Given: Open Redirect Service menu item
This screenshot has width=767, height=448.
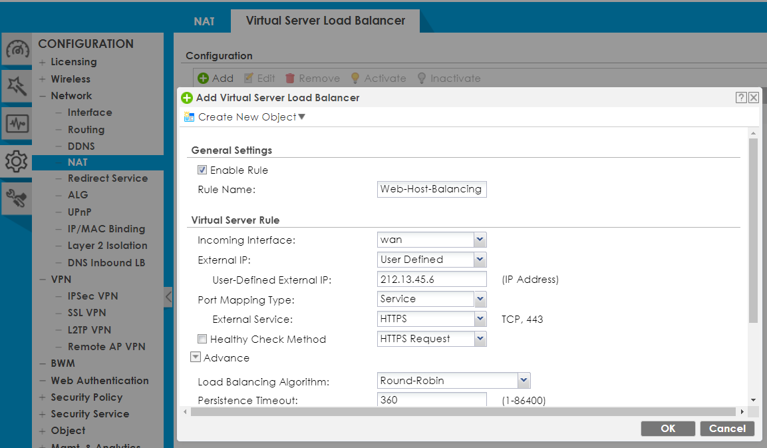Looking at the screenshot, I should click(x=108, y=178).
